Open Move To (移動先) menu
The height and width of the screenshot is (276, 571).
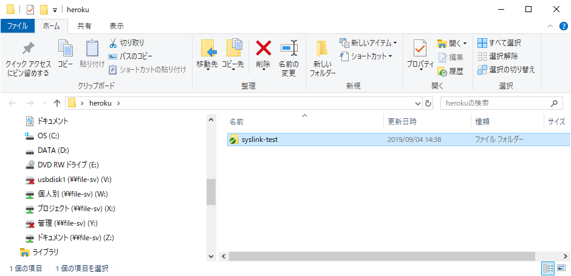(x=207, y=55)
